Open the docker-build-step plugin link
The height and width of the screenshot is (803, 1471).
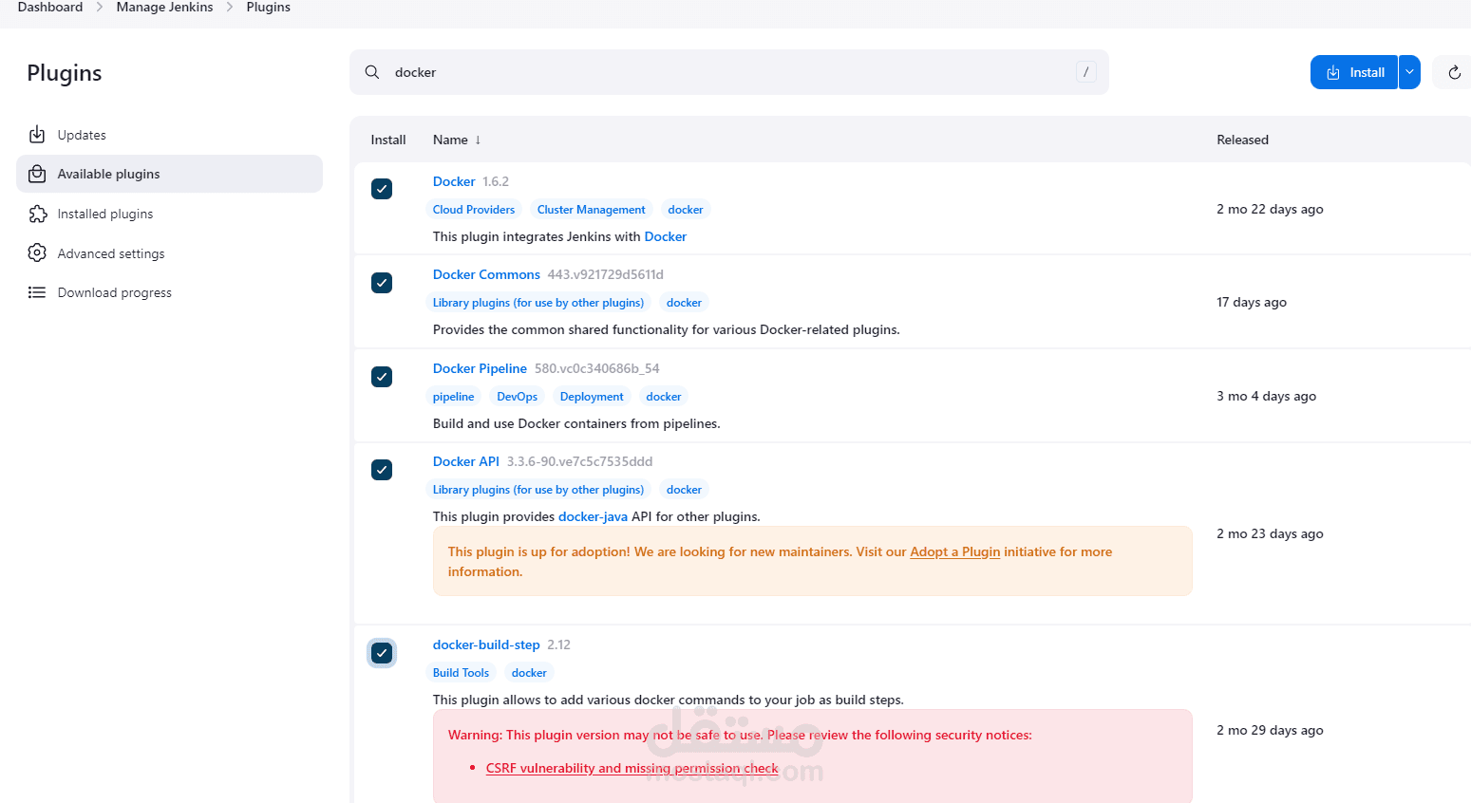(x=486, y=644)
